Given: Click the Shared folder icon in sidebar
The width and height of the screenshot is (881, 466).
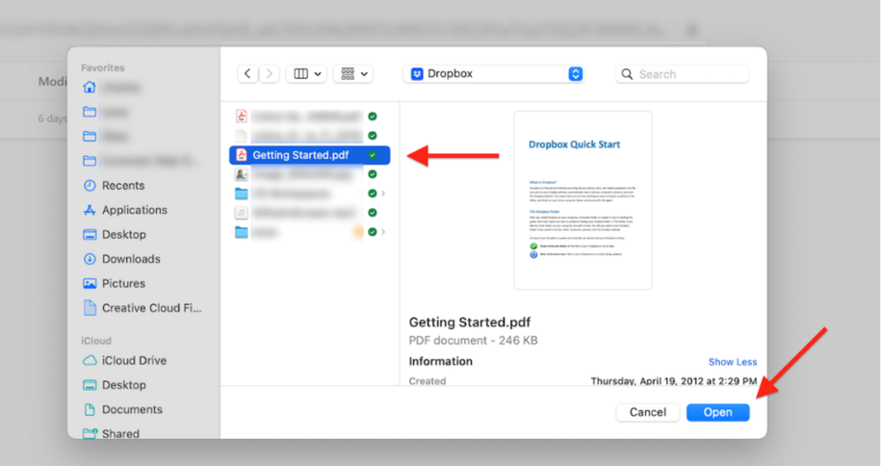Looking at the screenshot, I should (x=90, y=433).
